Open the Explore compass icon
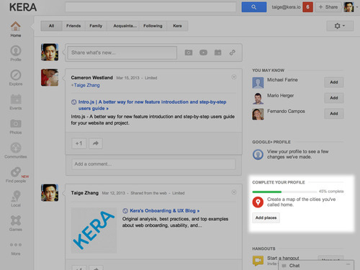This screenshot has height=270, width=360. click(x=16, y=75)
